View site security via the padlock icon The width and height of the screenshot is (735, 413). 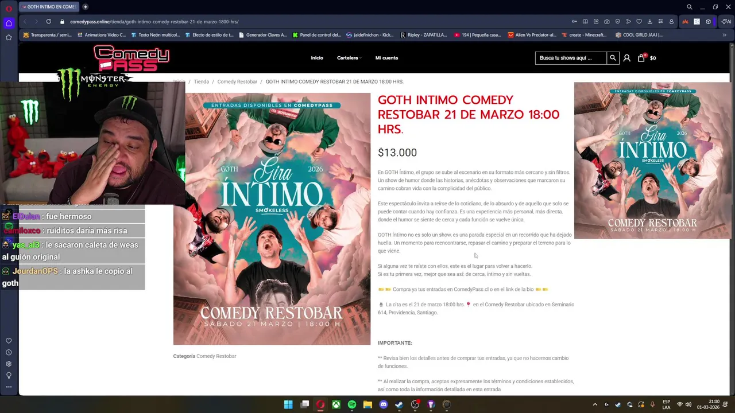point(63,22)
